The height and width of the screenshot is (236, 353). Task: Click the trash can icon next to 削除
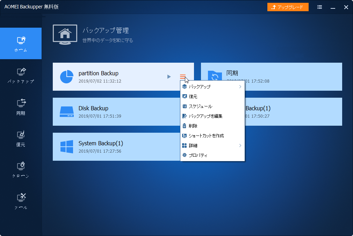[185, 126]
